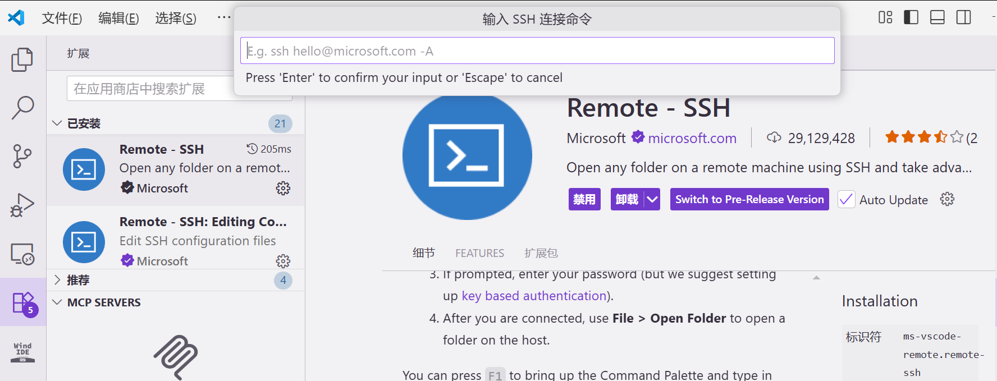Screen dimensions: 997x381
Task: Open the 选择(S) menu
Action: tap(176, 18)
